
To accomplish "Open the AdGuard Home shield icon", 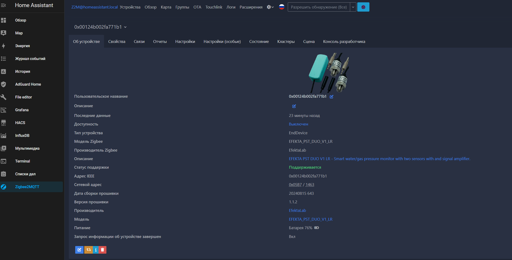I will 4,84.
